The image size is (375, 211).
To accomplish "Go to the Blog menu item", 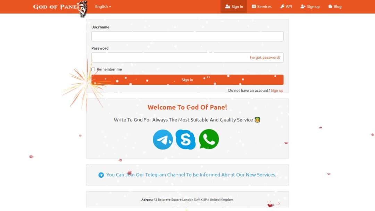I will click(x=335, y=7).
